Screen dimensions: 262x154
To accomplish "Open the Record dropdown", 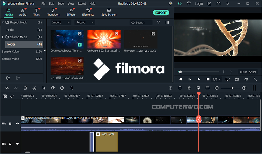I will point(85,22).
